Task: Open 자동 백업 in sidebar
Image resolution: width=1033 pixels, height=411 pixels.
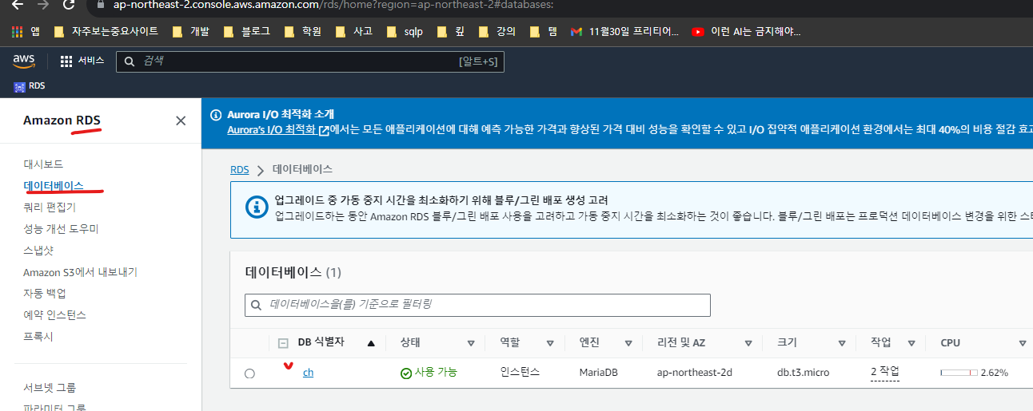Action: [x=44, y=294]
